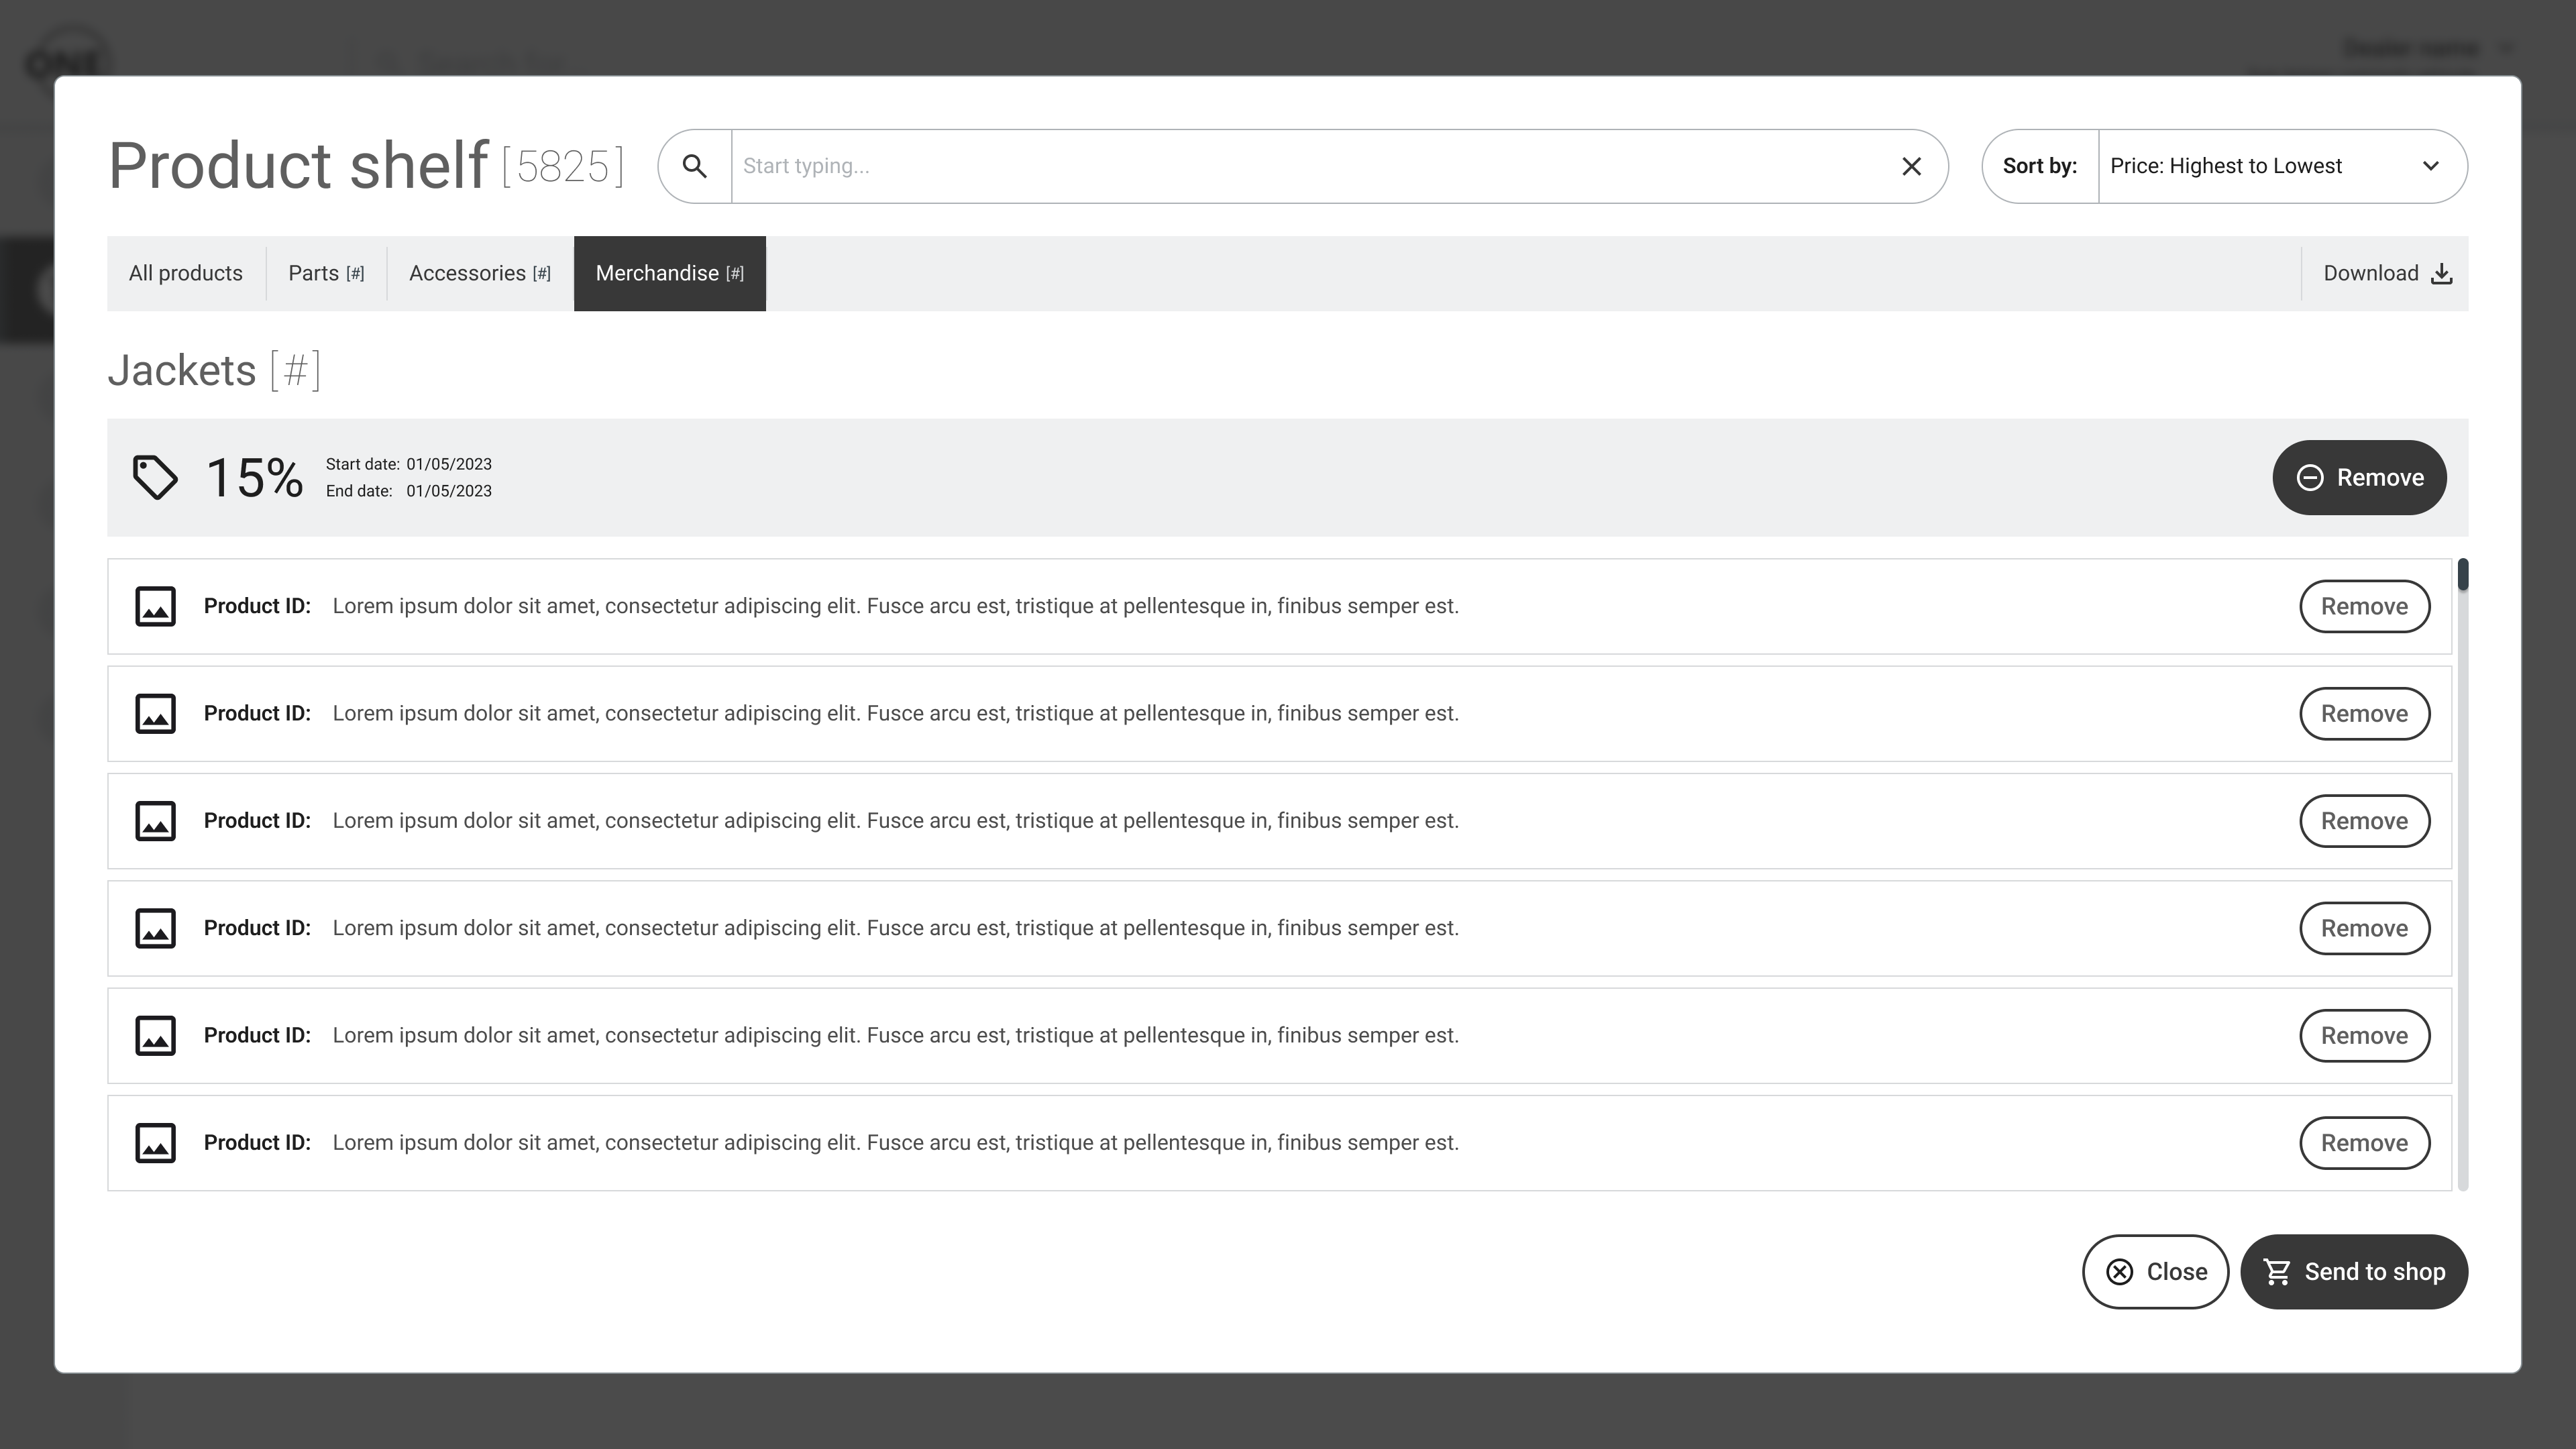Open the Parts tab
Screen dimensions: 2576x1449
pos(326,274)
